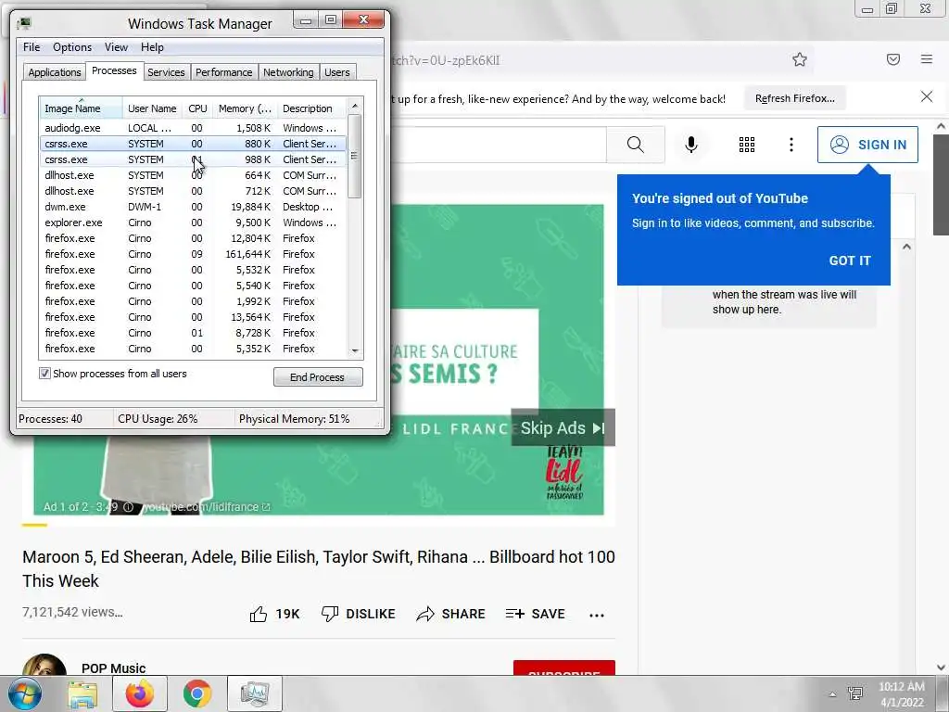Select the audiodg.exe process row
The width and height of the screenshot is (949, 712).
[x=194, y=128]
